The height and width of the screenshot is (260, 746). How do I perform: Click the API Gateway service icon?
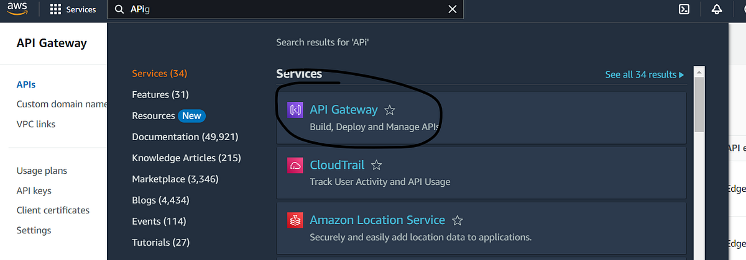coord(295,110)
